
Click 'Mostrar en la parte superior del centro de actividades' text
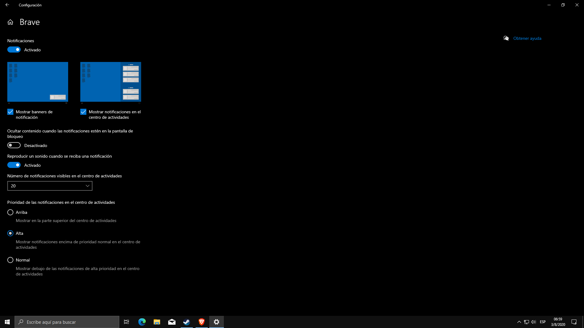(x=66, y=220)
